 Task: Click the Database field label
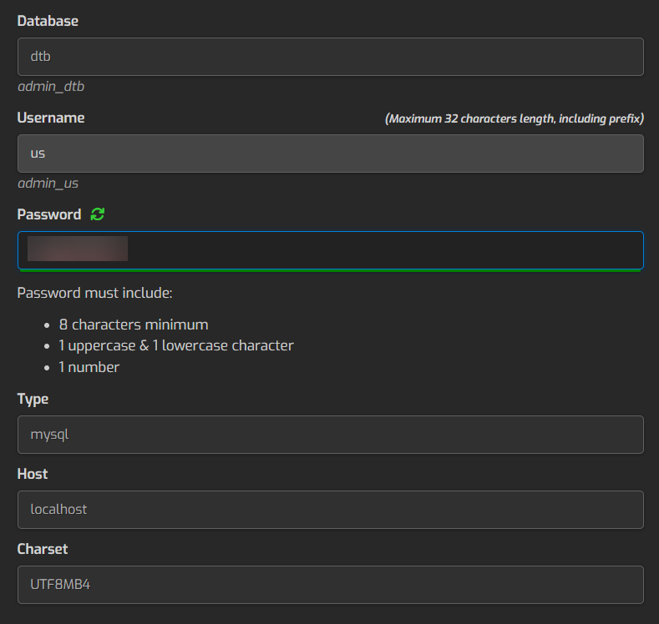(48, 21)
